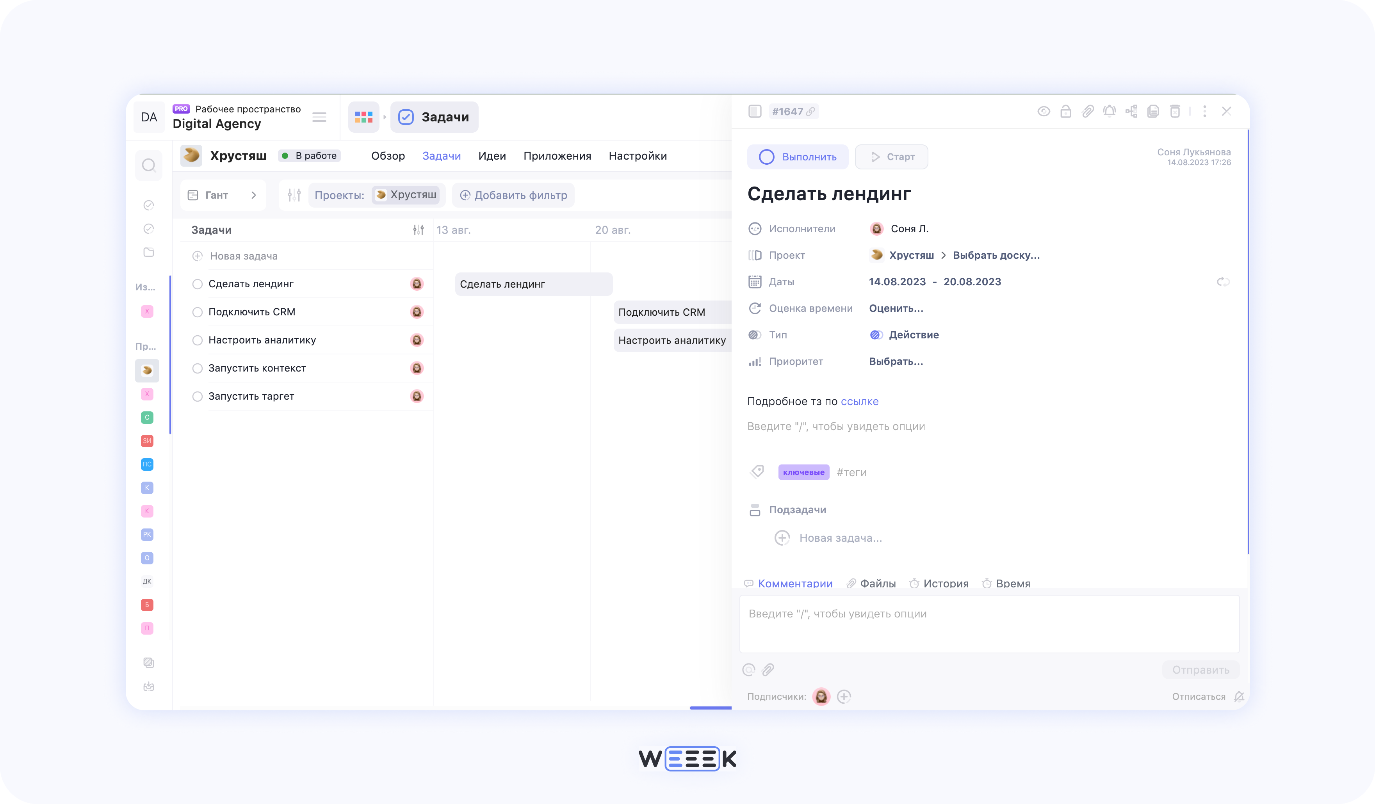The image size is (1375, 804).
Task: Open the search in the sidebar
Action: [148, 165]
